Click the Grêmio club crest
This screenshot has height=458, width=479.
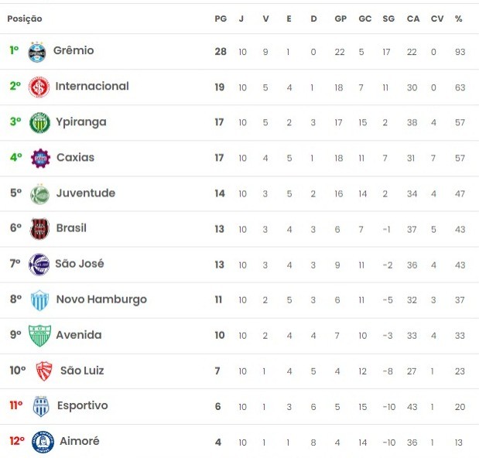click(37, 52)
